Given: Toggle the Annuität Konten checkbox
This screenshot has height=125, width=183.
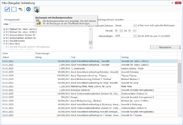Looking at the screenshot, I should [x=4, y=41].
